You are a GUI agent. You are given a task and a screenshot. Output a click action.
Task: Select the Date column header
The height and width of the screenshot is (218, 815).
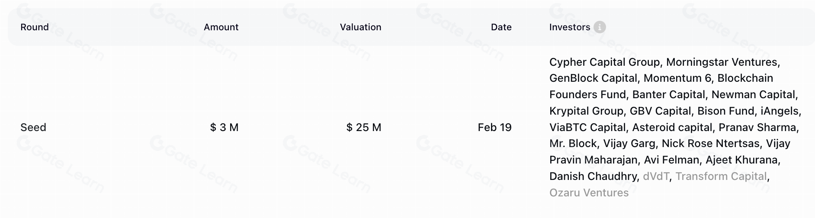coord(501,27)
